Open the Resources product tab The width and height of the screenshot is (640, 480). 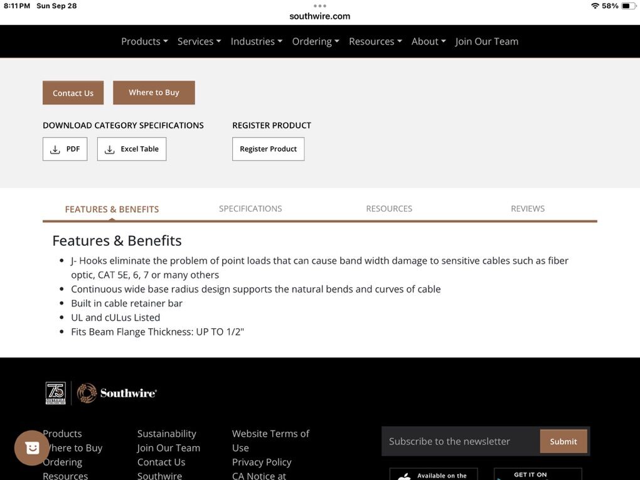pyautogui.click(x=389, y=209)
